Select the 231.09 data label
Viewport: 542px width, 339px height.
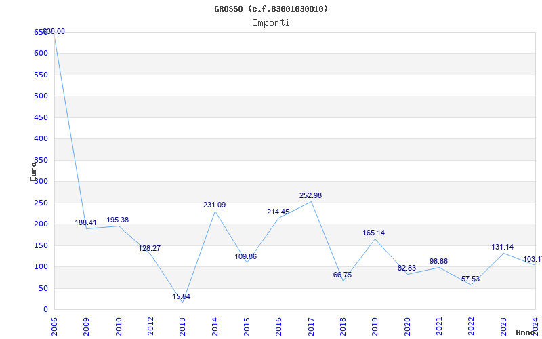click(x=214, y=205)
